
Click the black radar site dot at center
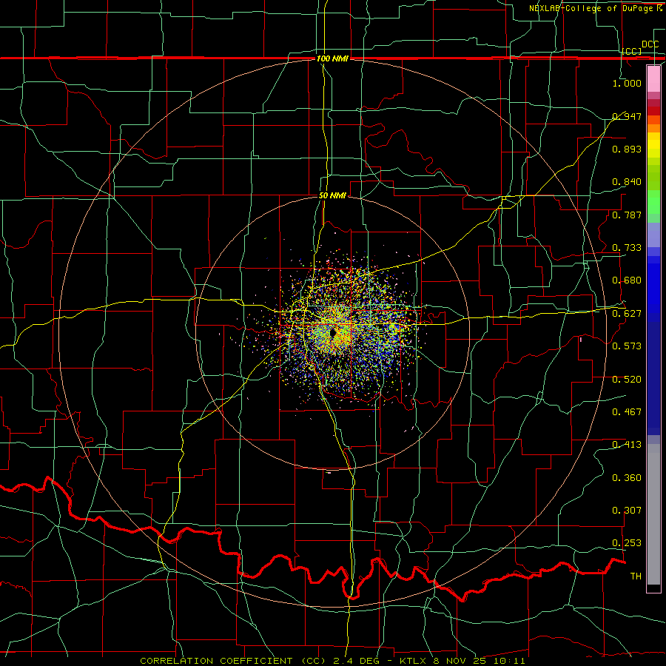click(x=333, y=333)
